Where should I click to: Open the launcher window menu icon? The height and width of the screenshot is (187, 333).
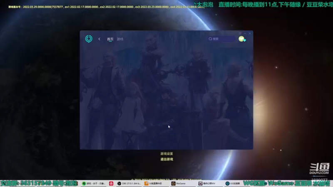point(240,34)
